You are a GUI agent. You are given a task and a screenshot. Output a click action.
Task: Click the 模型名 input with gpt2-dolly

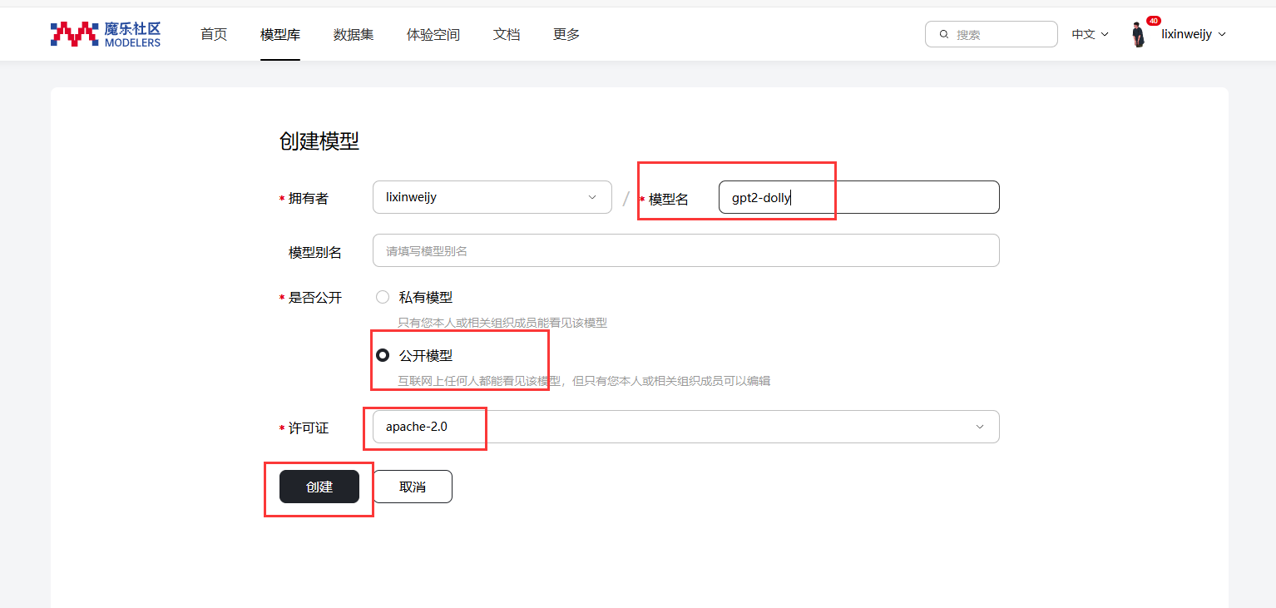pos(858,197)
